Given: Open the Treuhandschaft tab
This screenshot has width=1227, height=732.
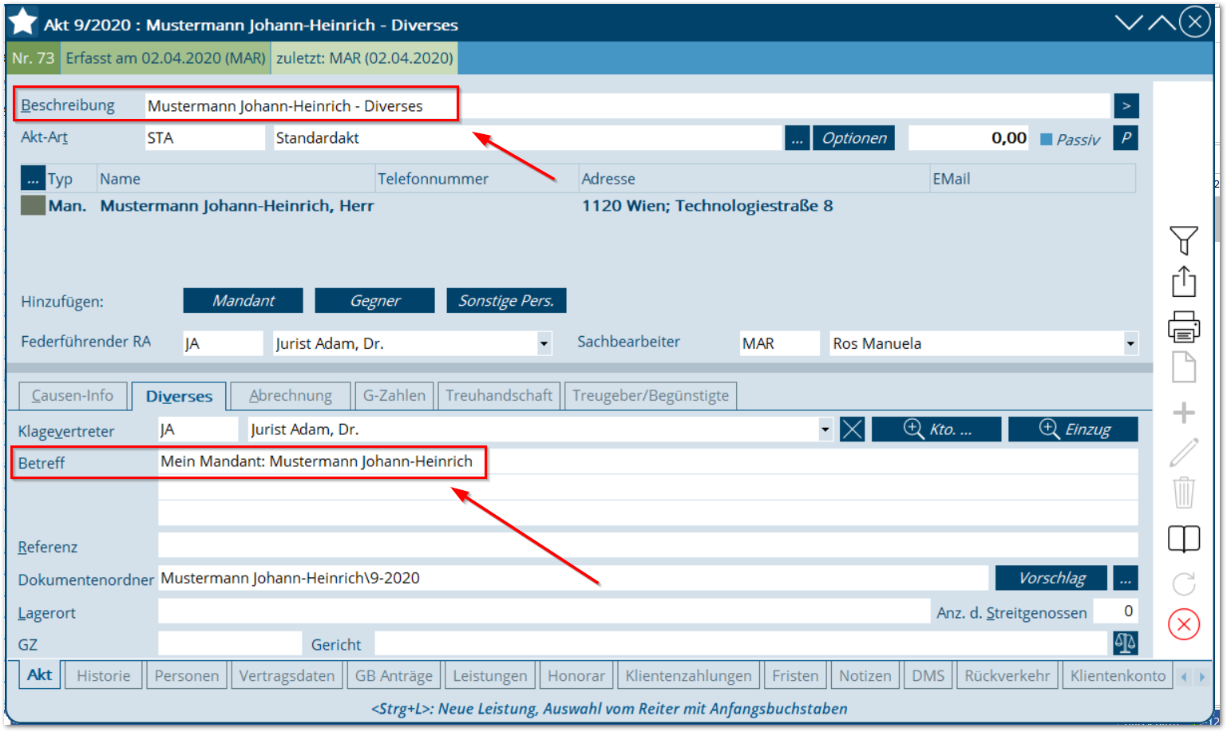Looking at the screenshot, I should click(x=499, y=395).
